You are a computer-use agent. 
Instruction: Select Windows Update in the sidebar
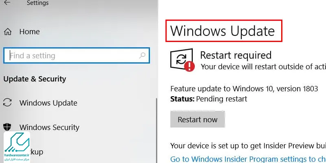point(48,103)
